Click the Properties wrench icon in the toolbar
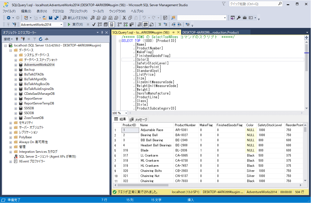Screen dimensions: 311x203 coord(239,18)
